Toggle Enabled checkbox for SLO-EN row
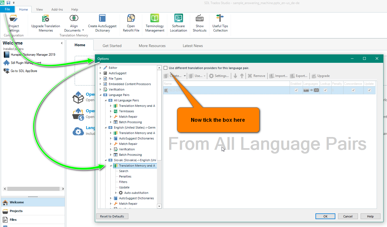This screenshot has height=227, width=387. pyautogui.click(x=296, y=90)
